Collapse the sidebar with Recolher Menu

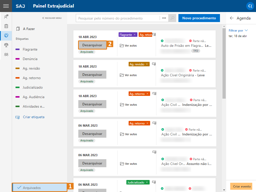tap(52, 18)
